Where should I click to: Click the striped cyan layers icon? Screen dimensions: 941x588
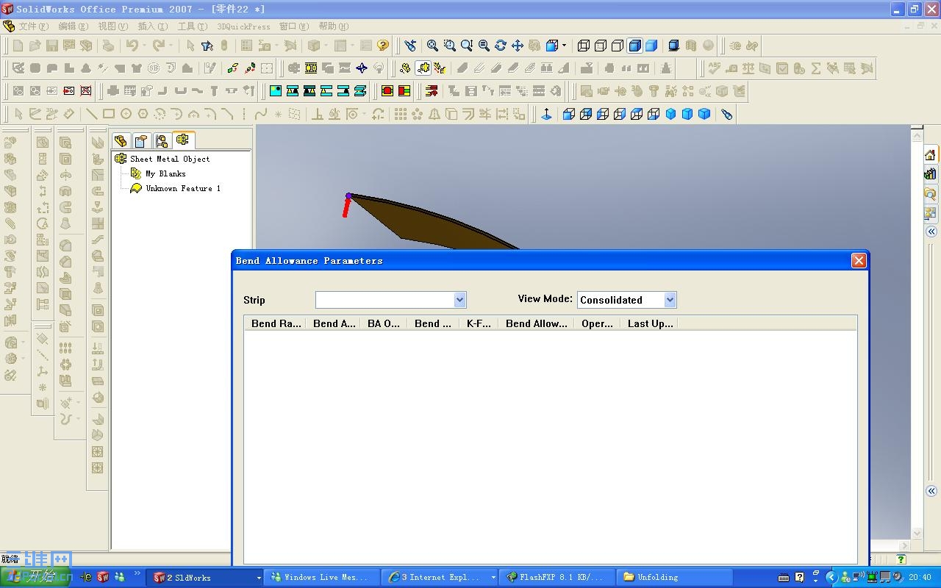tap(360, 91)
